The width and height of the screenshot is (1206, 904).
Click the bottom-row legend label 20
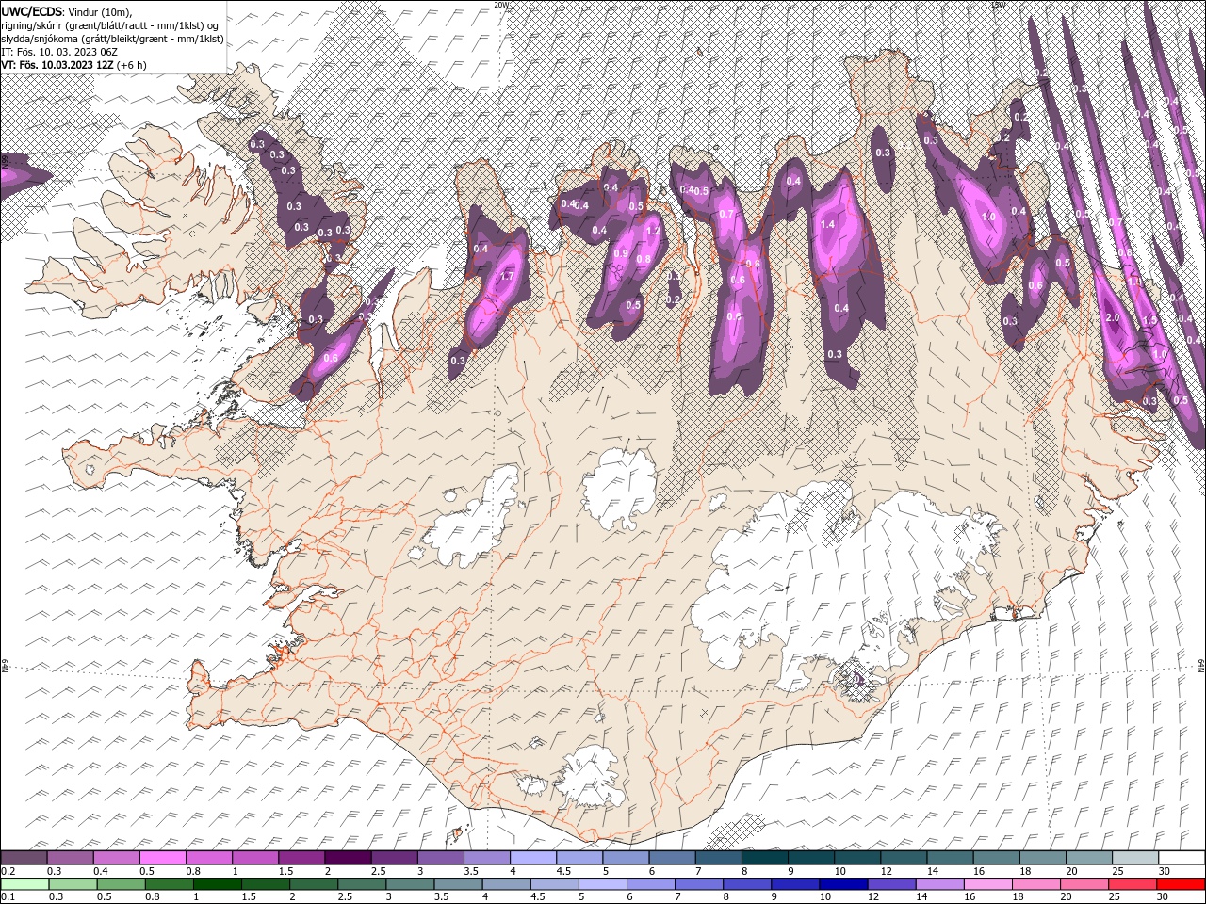point(1067,896)
